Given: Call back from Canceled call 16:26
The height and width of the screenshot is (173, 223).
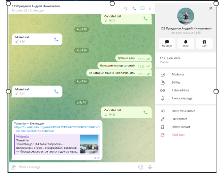Looking at the screenshot, I should click(145, 113).
